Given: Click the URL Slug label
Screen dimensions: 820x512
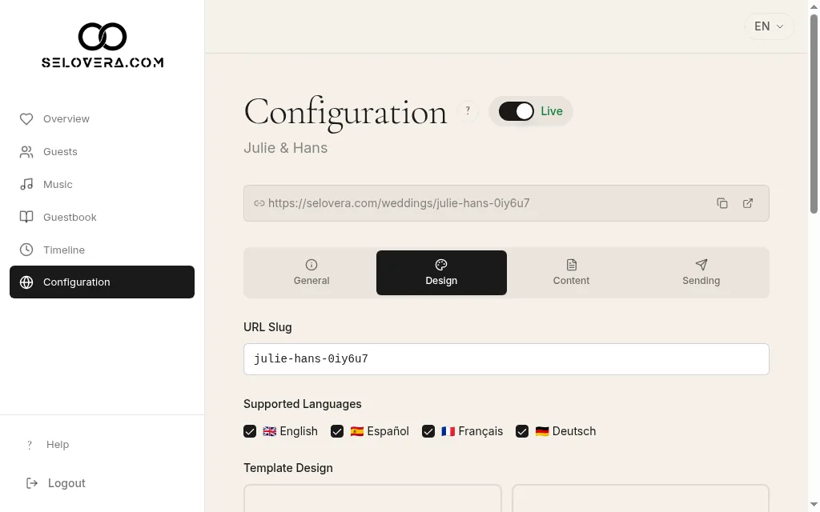Looking at the screenshot, I should 267,327.
